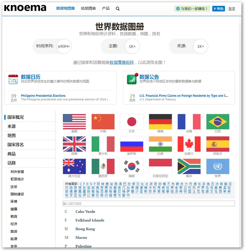This screenshot has width=245, height=251.
Task: Open the 数据地图集 menu
Action: point(66,8)
